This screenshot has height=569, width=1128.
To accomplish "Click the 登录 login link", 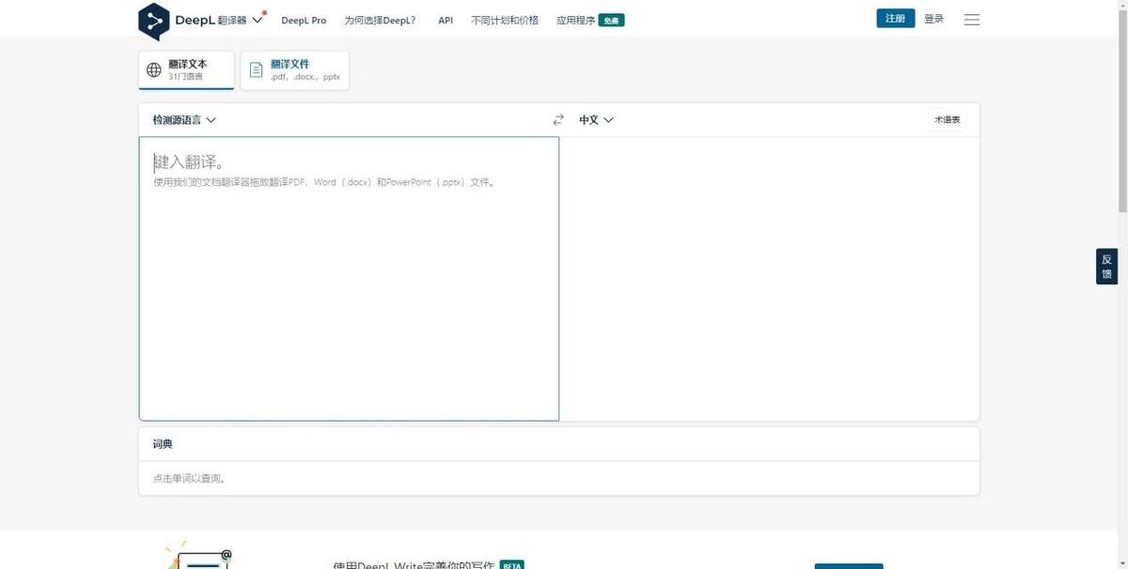I will pos(933,19).
